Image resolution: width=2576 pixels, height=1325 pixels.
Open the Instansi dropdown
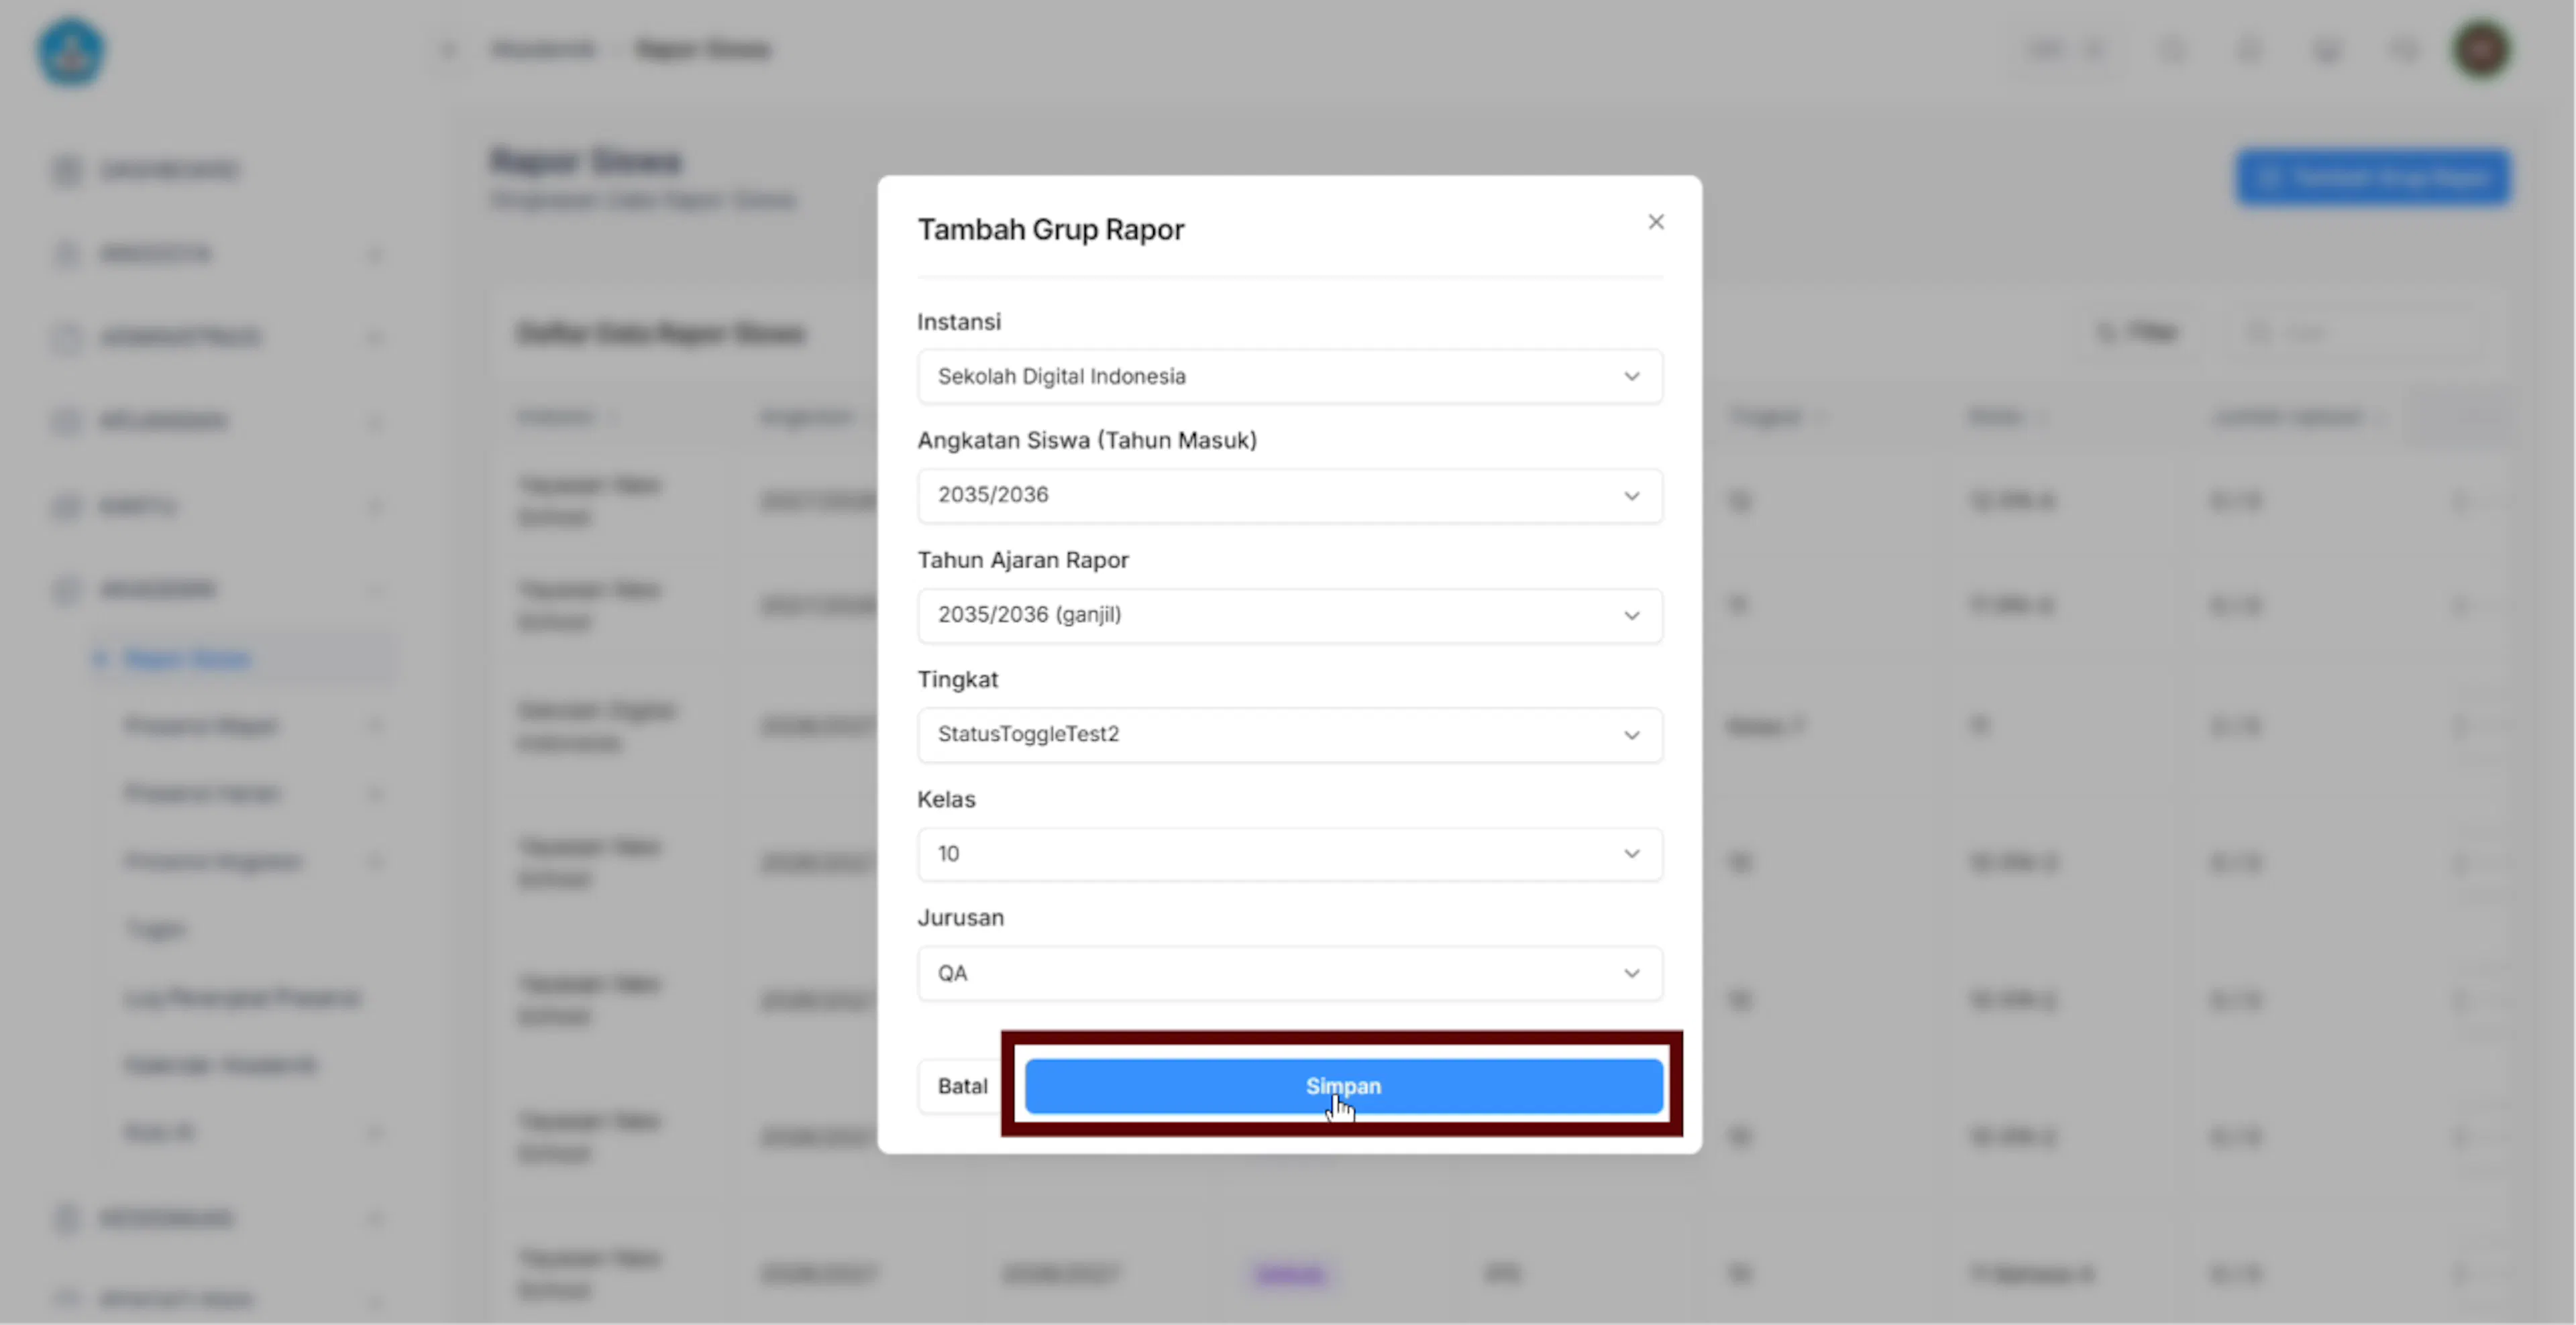coord(1290,377)
